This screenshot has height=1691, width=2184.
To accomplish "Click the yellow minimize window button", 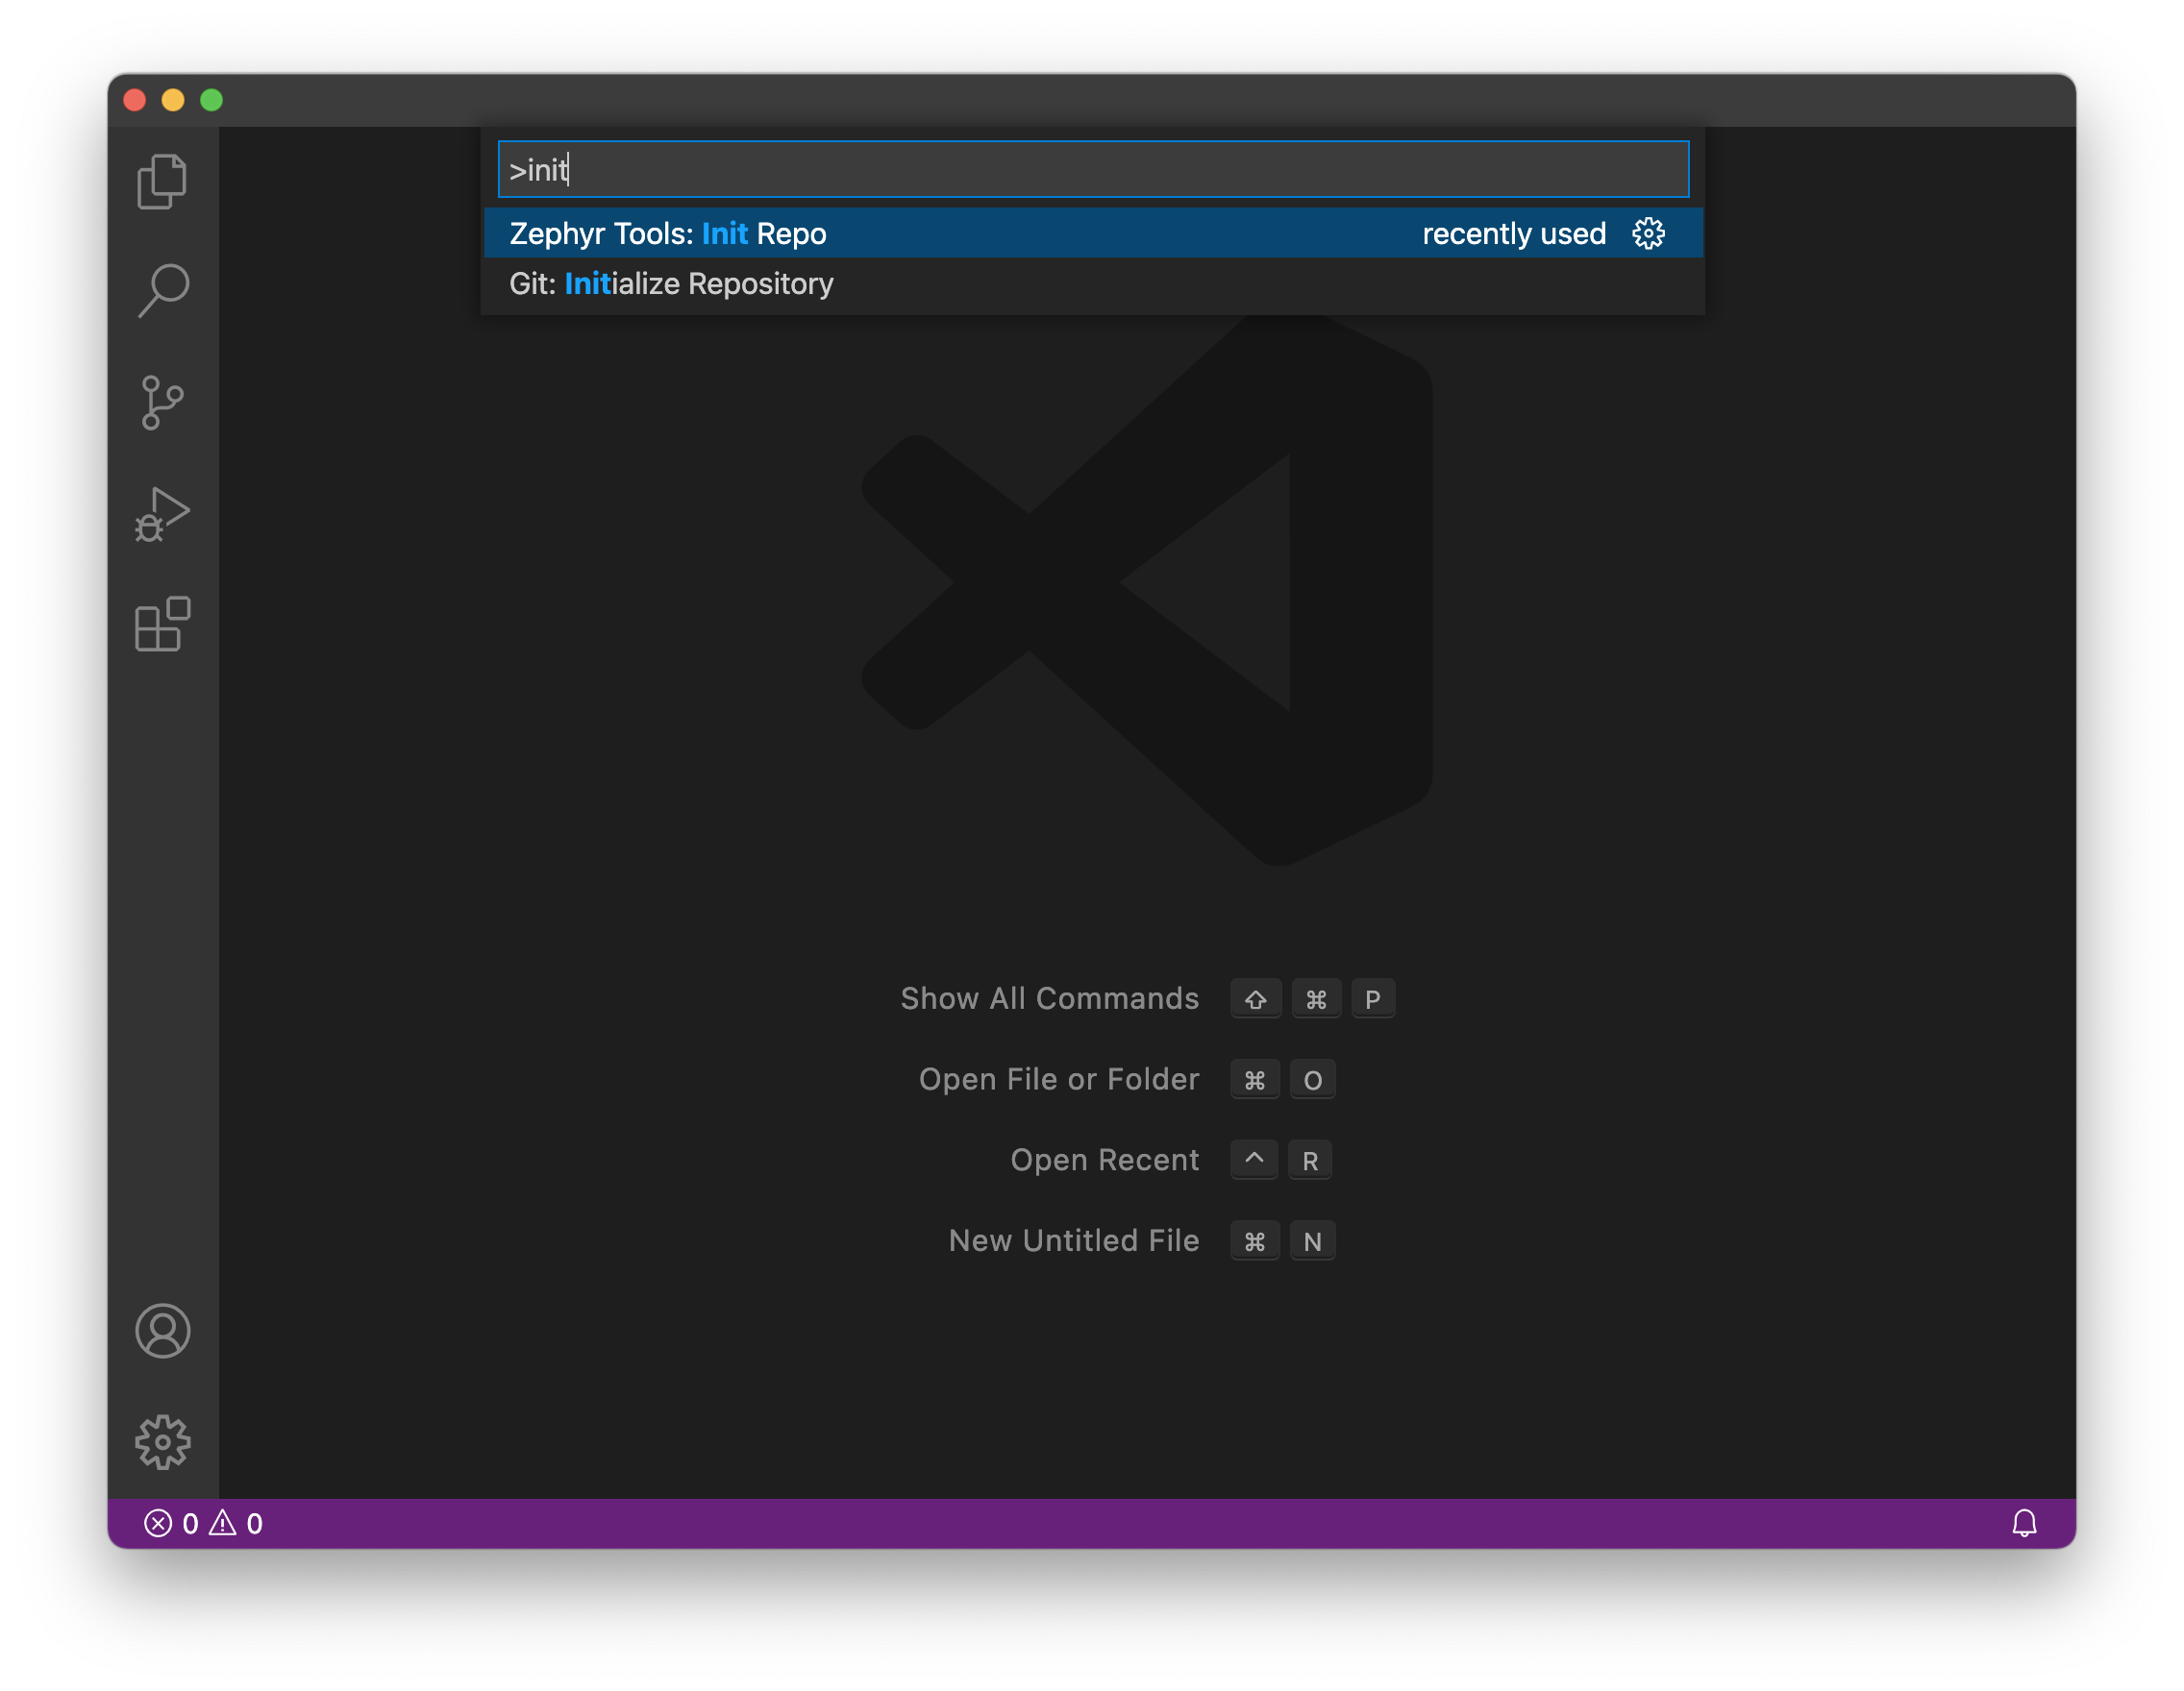I will (x=173, y=100).
